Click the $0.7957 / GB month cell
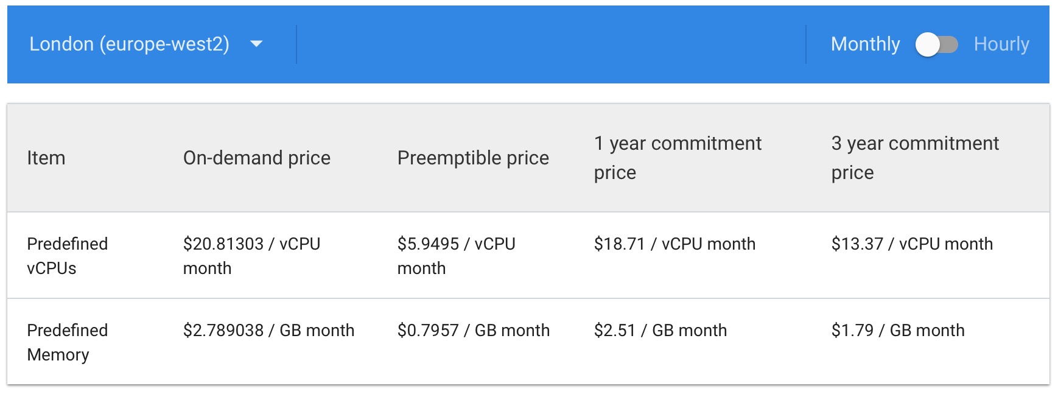The width and height of the screenshot is (1058, 397). point(473,331)
